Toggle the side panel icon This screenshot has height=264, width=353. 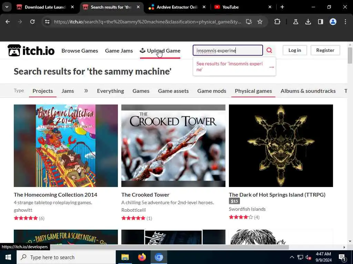[x=320, y=22]
